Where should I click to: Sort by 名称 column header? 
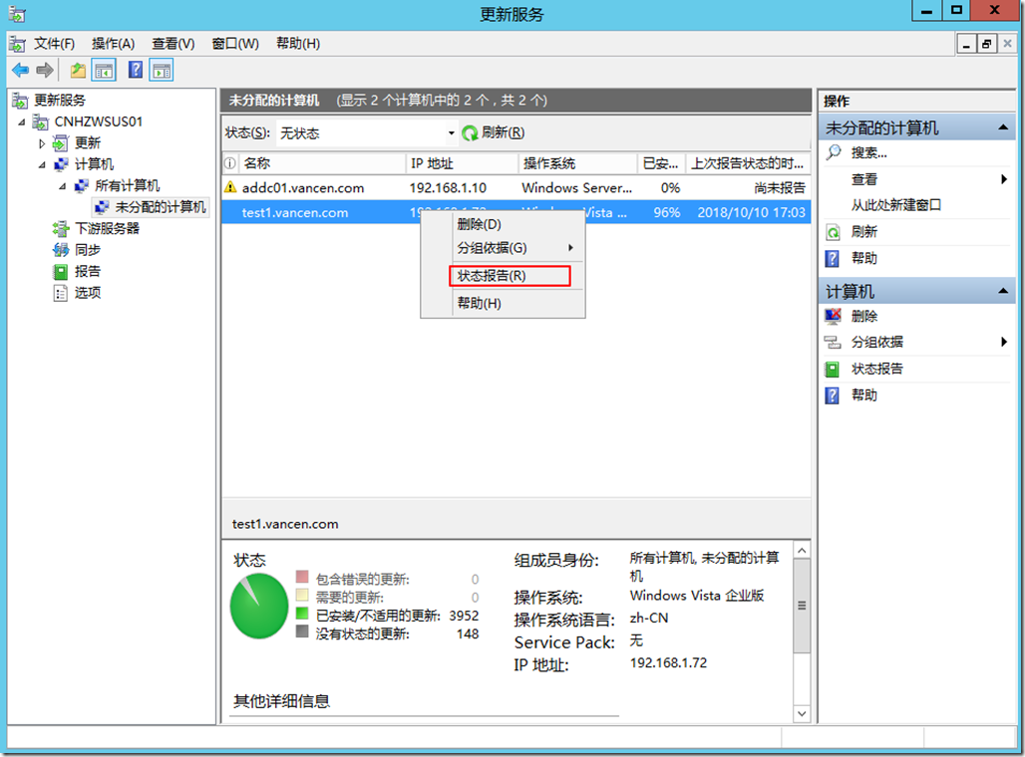[x=322, y=163]
